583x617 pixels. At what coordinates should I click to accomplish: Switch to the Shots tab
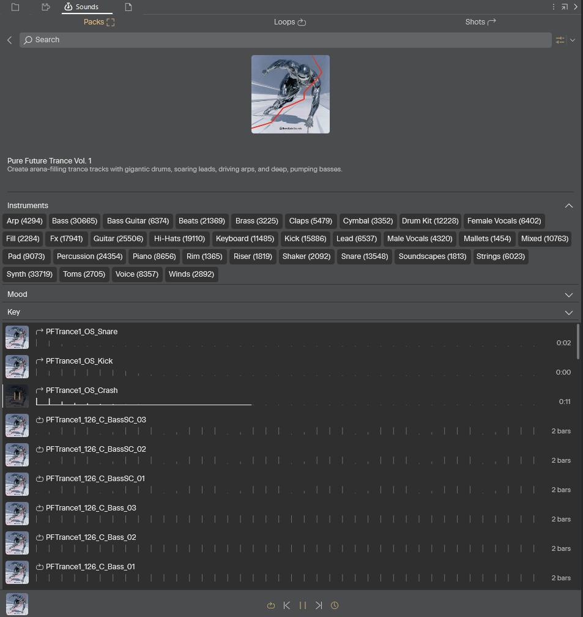click(480, 22)
